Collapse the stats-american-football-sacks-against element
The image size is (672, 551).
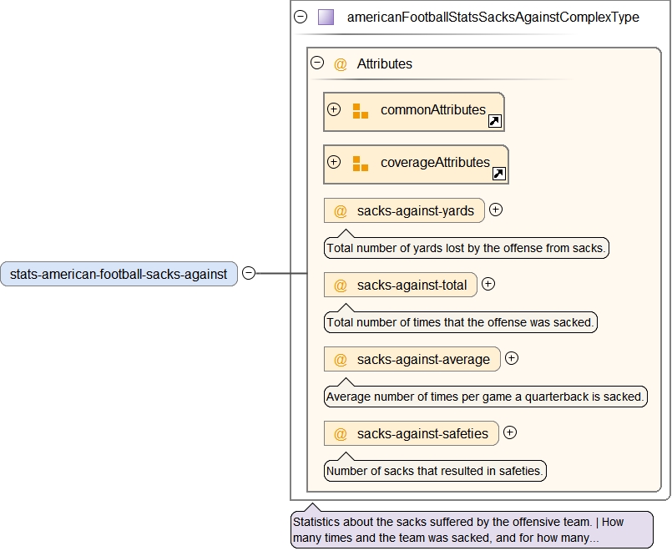tap(249, 273)
